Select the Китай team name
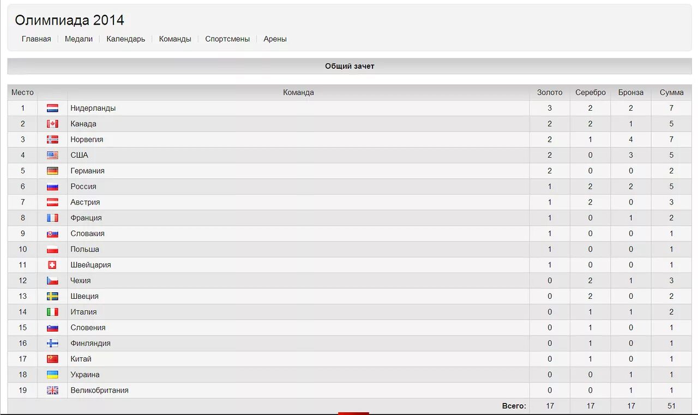Viewport: 698px width, 415px height. click(81, 359)
